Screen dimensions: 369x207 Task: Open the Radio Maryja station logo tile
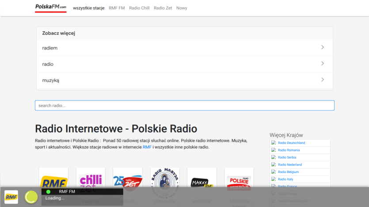(x=165, y=182)
